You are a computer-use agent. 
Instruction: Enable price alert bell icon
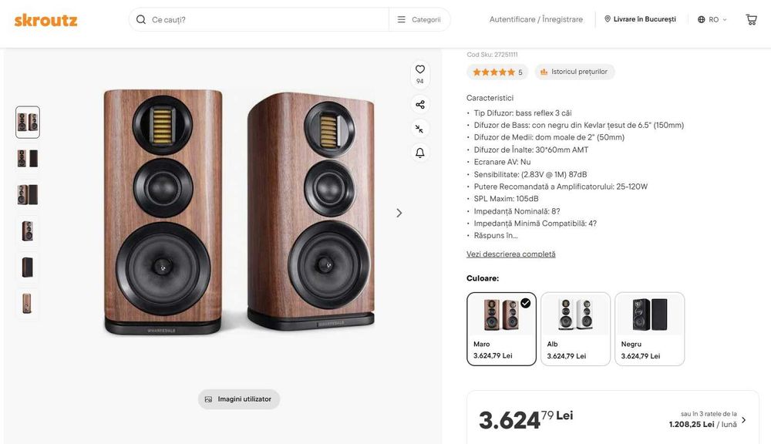coord(420,153)
